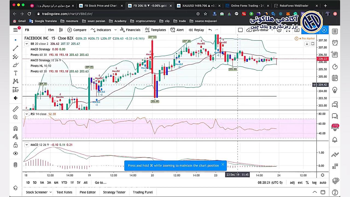Select the ruler Measure tool
The height and width of the screenshot is (197, 350).
(x=16, y=109)
